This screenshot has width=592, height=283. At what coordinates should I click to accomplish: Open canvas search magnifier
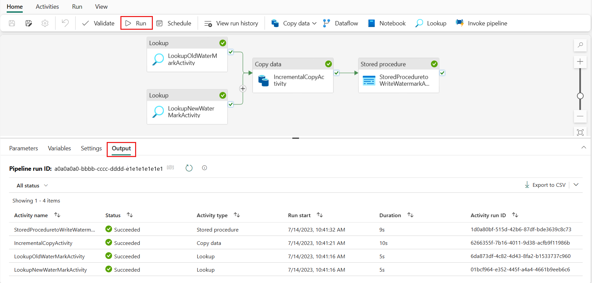[580, 45]
